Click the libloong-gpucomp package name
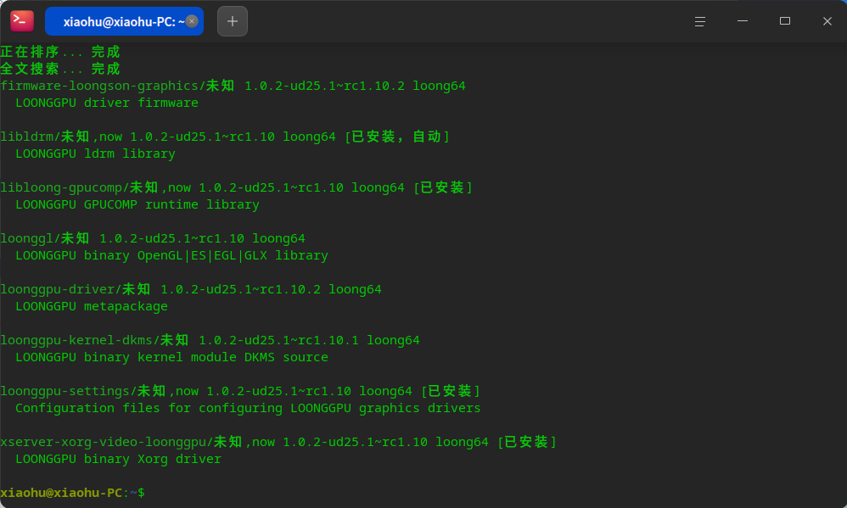This screenshot has height=508, width=847. [61, 187]
